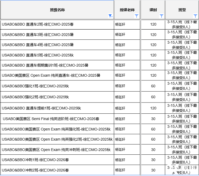This screenshot has height=176, width=199.
Task: Select the 直通车2班-徐汇OMO-2025春 class row
Action: [38, 24]
